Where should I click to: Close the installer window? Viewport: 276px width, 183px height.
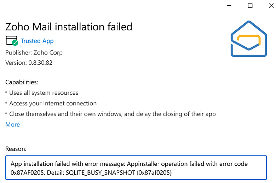coord(268,6)
